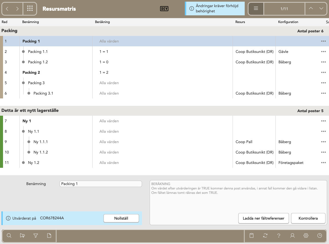Select the Ny 1.2 tree row
Viewport: 329px width, 244px height.
(164, 163)
